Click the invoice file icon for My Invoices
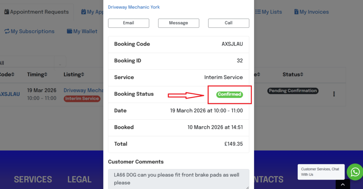This screenshot has width=363, height=189. pyautogui.click(x=296, y=12)
